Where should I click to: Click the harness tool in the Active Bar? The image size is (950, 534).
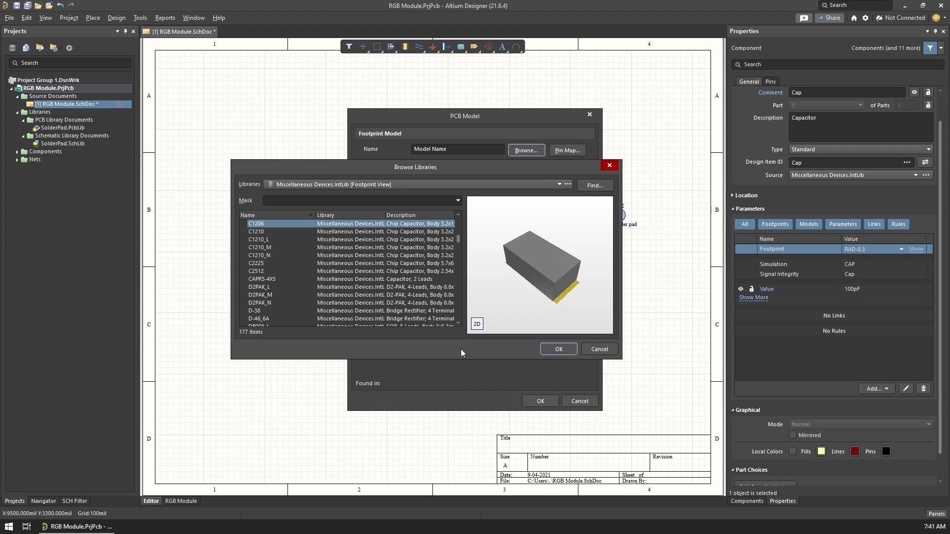[447, 46]
